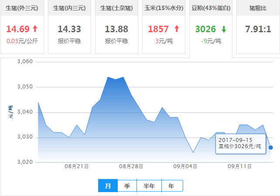Switch chart range to 半年
Image resolution: width=280 pixels, height=196 pixels.
(149, 186)
